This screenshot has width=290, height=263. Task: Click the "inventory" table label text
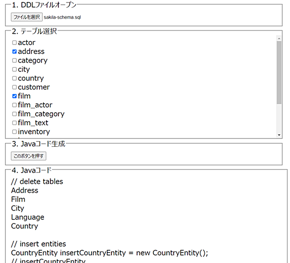coord(34,132)
